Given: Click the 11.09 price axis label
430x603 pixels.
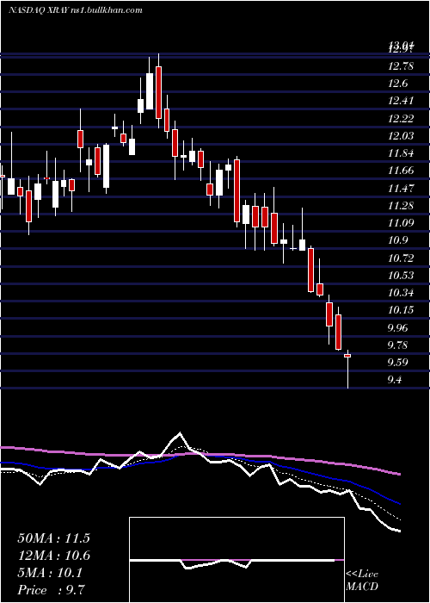Looking at the screenshot, I should click(x=401, y=222).
